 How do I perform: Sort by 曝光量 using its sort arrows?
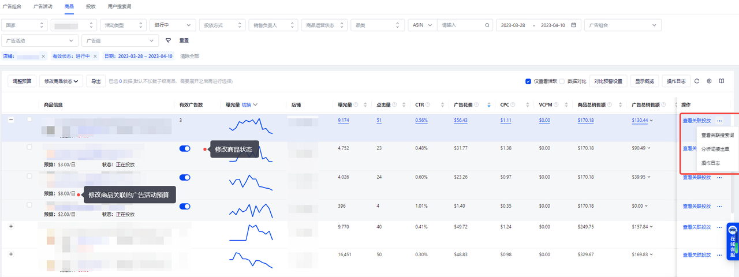click(x=366, y=105)
